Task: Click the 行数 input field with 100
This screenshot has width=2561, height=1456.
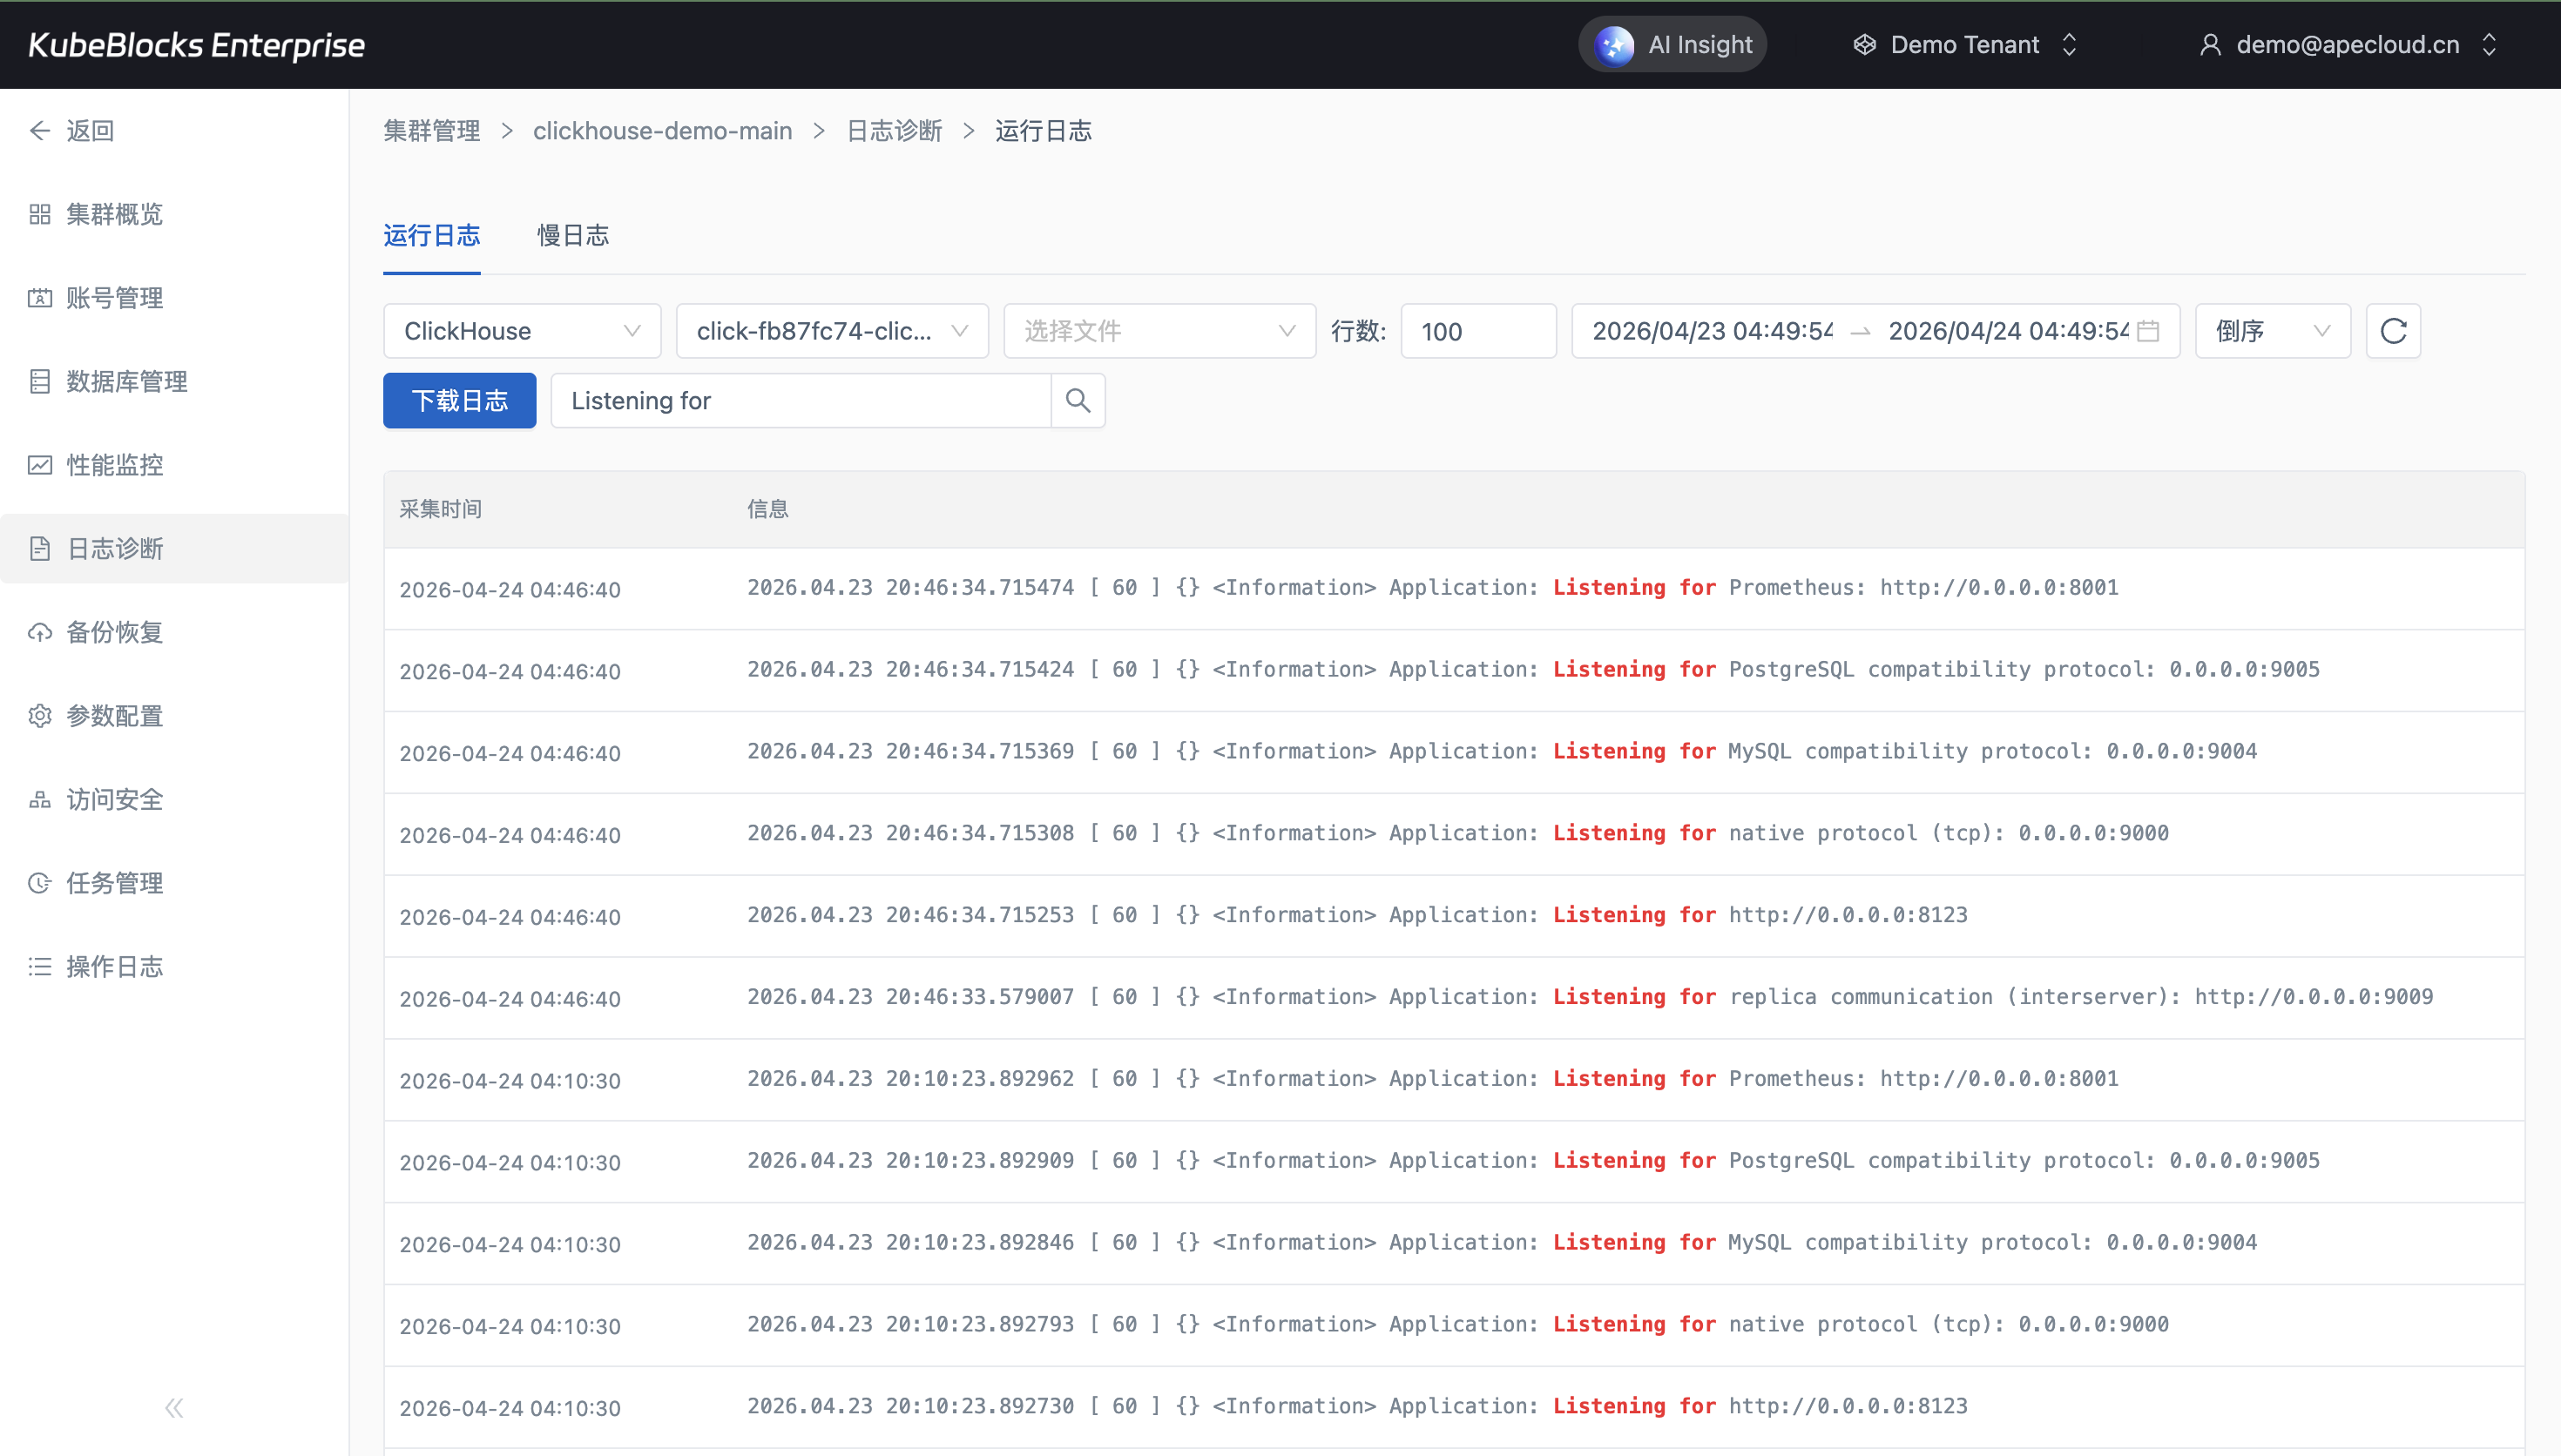Action: pos(1477,331)
